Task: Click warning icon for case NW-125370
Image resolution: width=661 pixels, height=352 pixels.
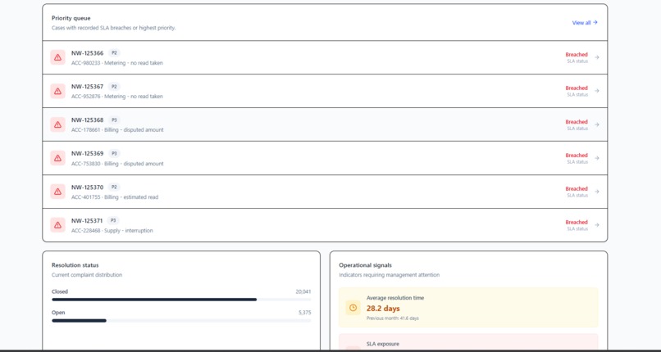Action: 57,192
